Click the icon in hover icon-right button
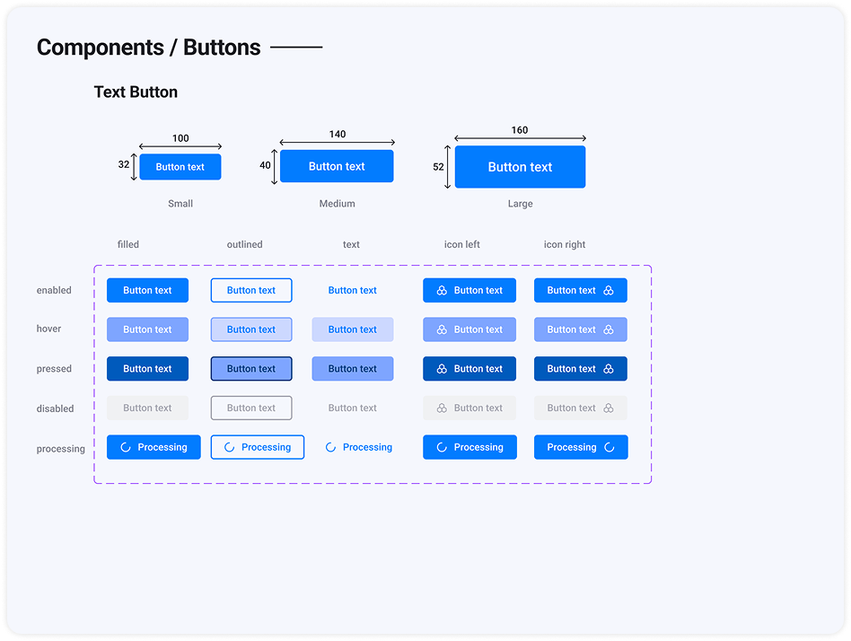This screenshot has height=641, width=851. [x=609, y=329]
